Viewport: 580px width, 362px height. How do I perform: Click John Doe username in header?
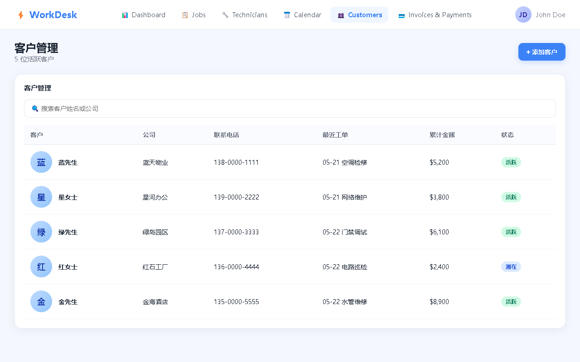click(x=551, y=15)
